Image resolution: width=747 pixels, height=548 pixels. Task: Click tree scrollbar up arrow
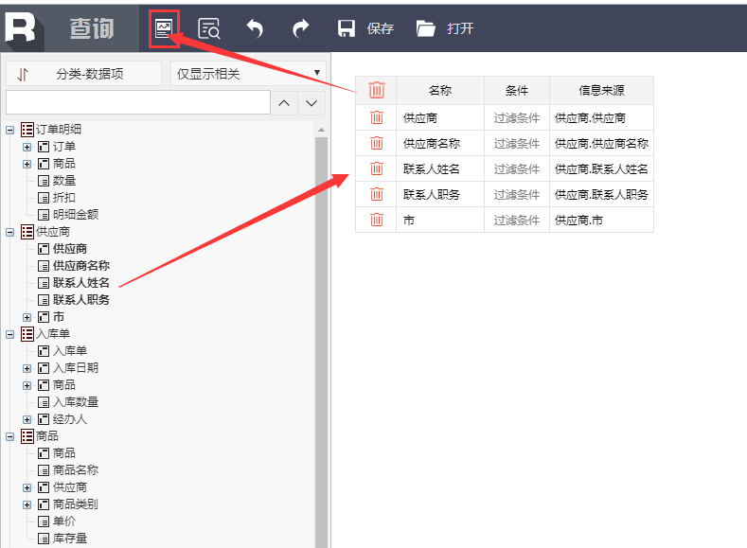point(322,130)
